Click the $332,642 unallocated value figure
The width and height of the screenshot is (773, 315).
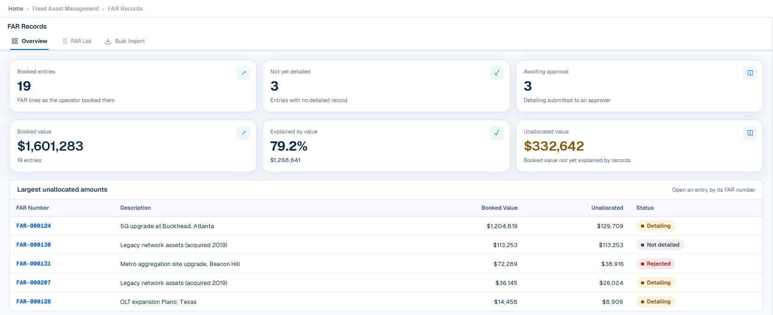point(554,146)
